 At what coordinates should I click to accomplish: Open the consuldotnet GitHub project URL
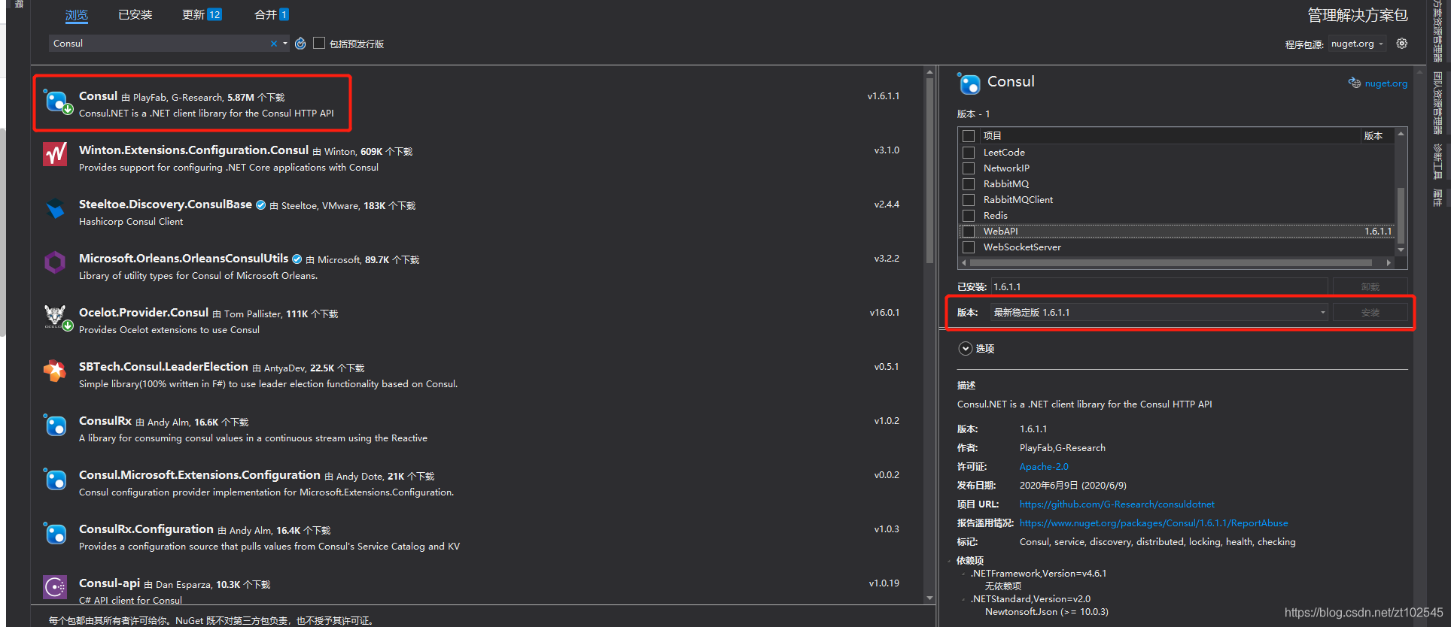click(x=1117, y=504)
